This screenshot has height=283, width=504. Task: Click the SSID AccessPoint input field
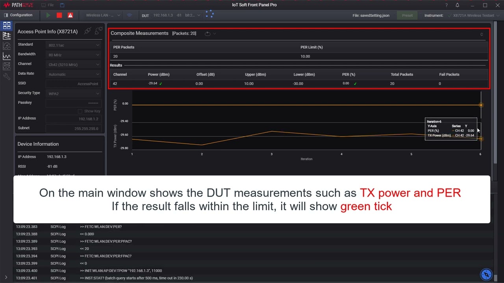(x=73, y=84)
